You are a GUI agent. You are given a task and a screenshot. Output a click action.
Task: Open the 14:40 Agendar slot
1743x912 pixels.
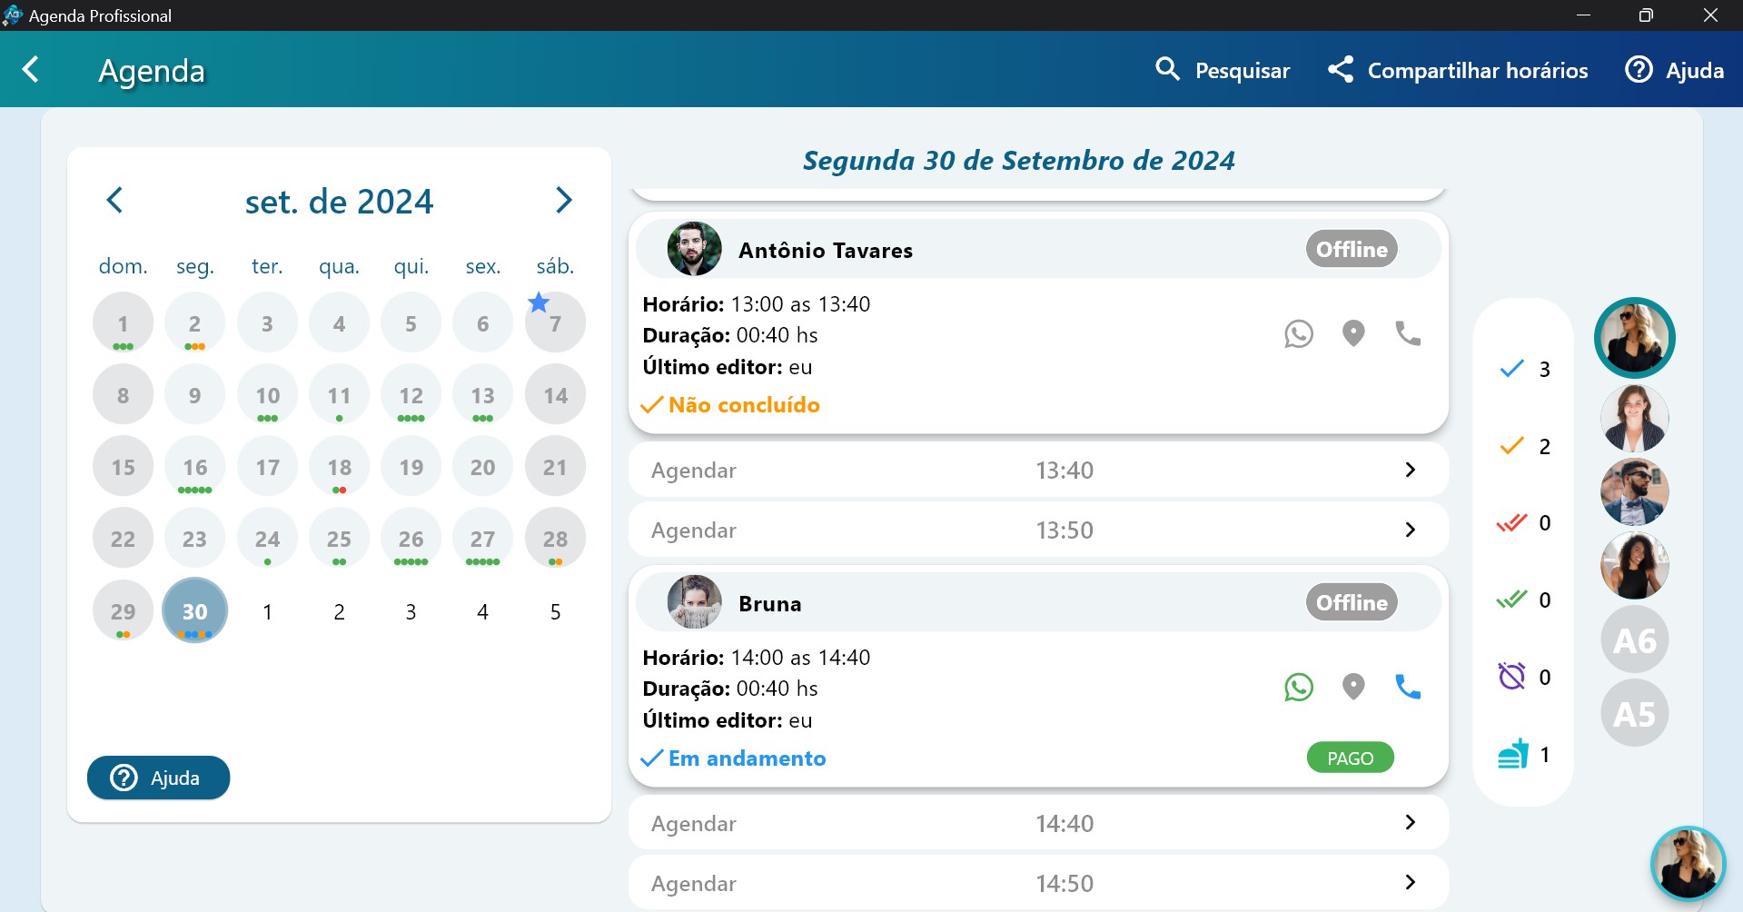tap(1038, 823)
